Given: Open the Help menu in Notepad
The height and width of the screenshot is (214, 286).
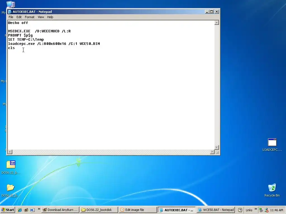Looking at the screenshot, I should click(x=50, y=17).
